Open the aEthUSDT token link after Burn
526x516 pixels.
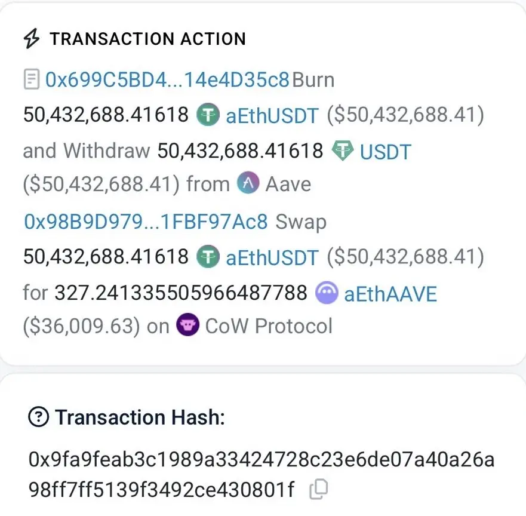click(x=272, y=115)
